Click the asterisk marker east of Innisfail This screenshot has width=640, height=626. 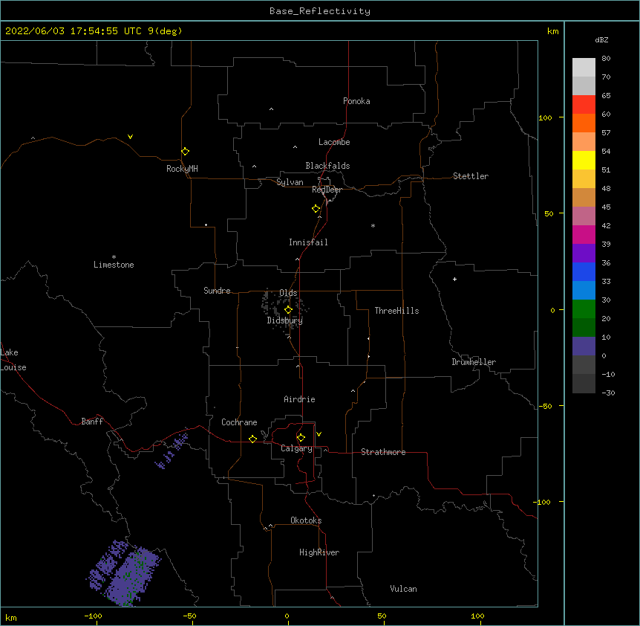point(373,225)
